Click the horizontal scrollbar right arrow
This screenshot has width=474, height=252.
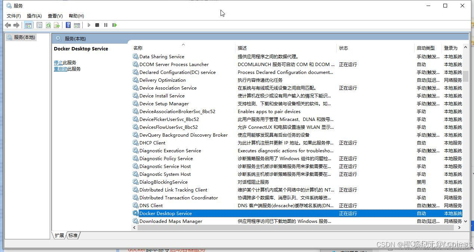point(459,227)
